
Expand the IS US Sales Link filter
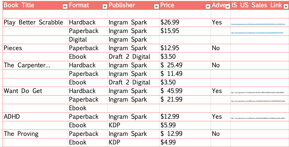[285, 7]
